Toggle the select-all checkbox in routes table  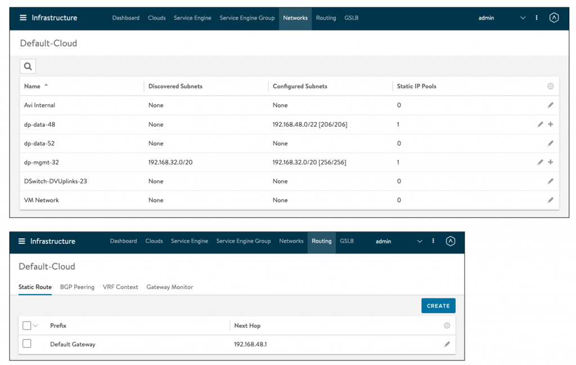point(27,326)
